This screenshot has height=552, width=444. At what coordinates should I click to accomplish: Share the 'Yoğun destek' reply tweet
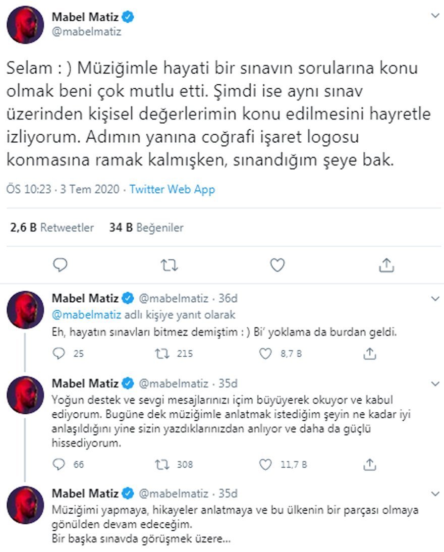(370, 464)
